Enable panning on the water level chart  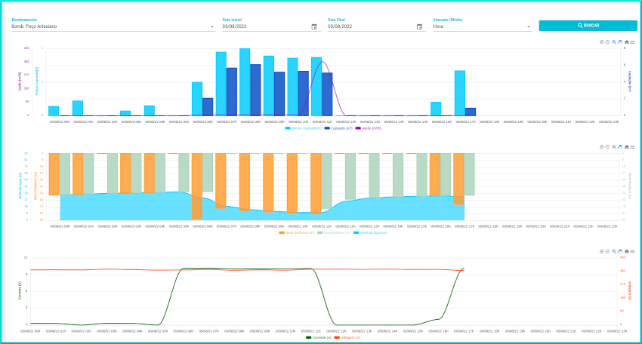pyautogui.click(x=620, y=147)
